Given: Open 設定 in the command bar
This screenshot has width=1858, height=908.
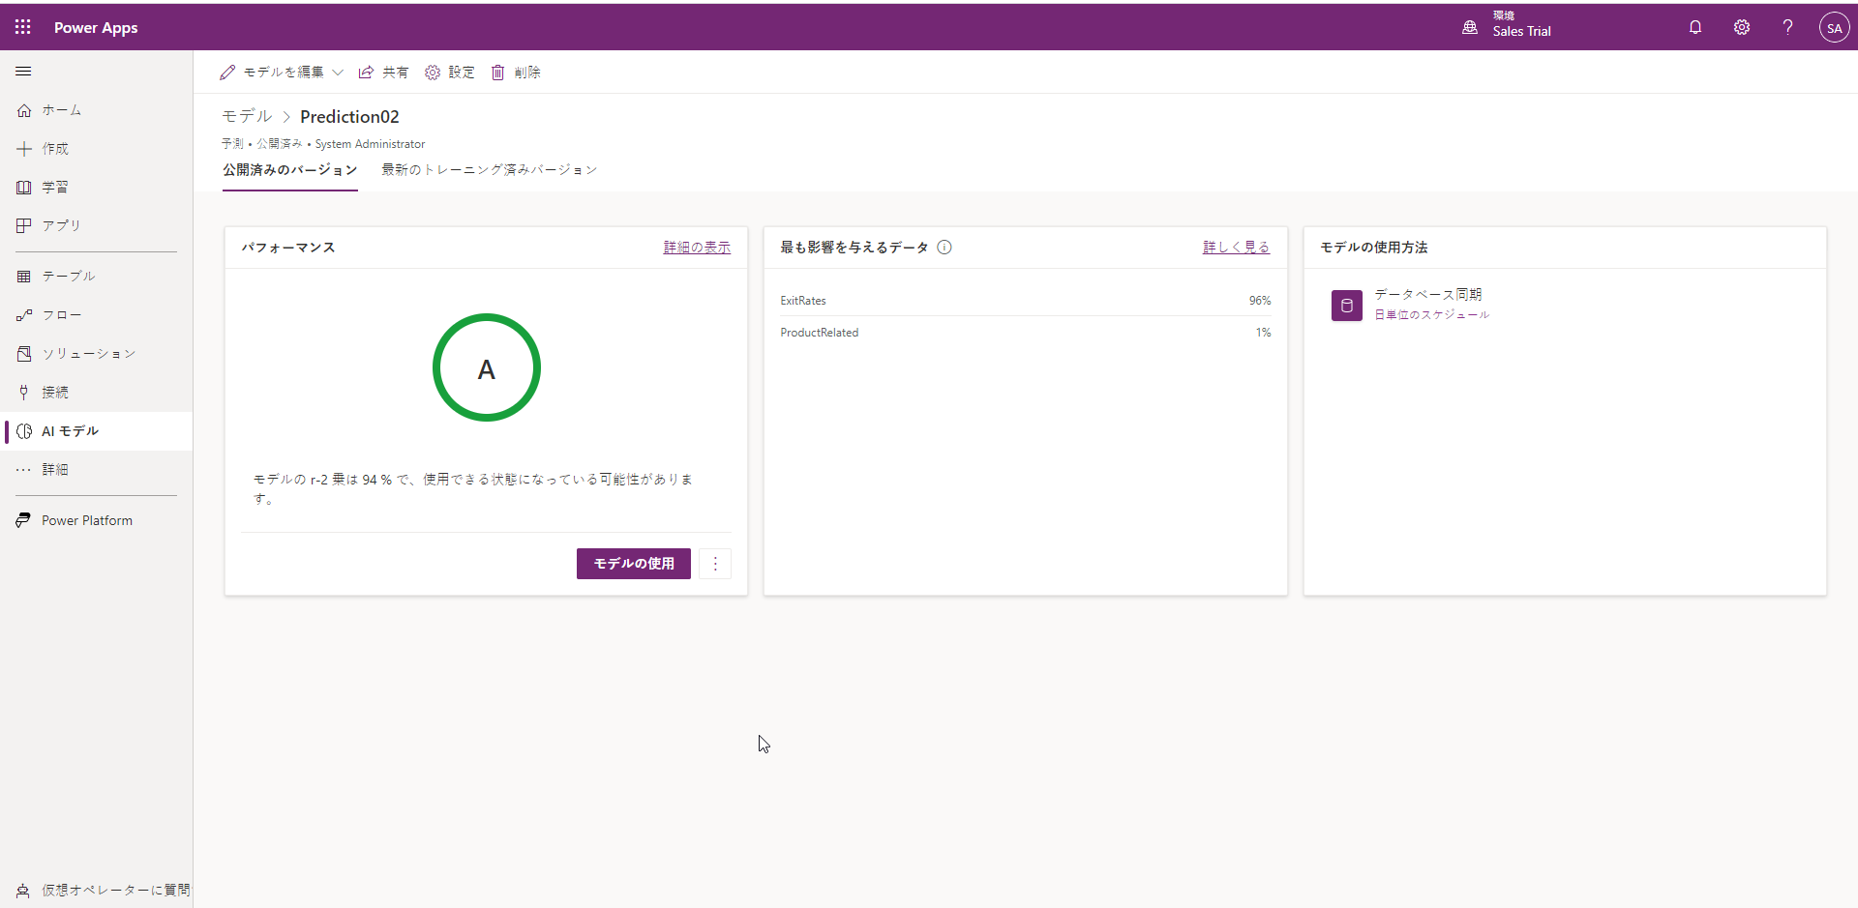Looking at the screenshot, I should pyautogui.click(x=450, y=73).
